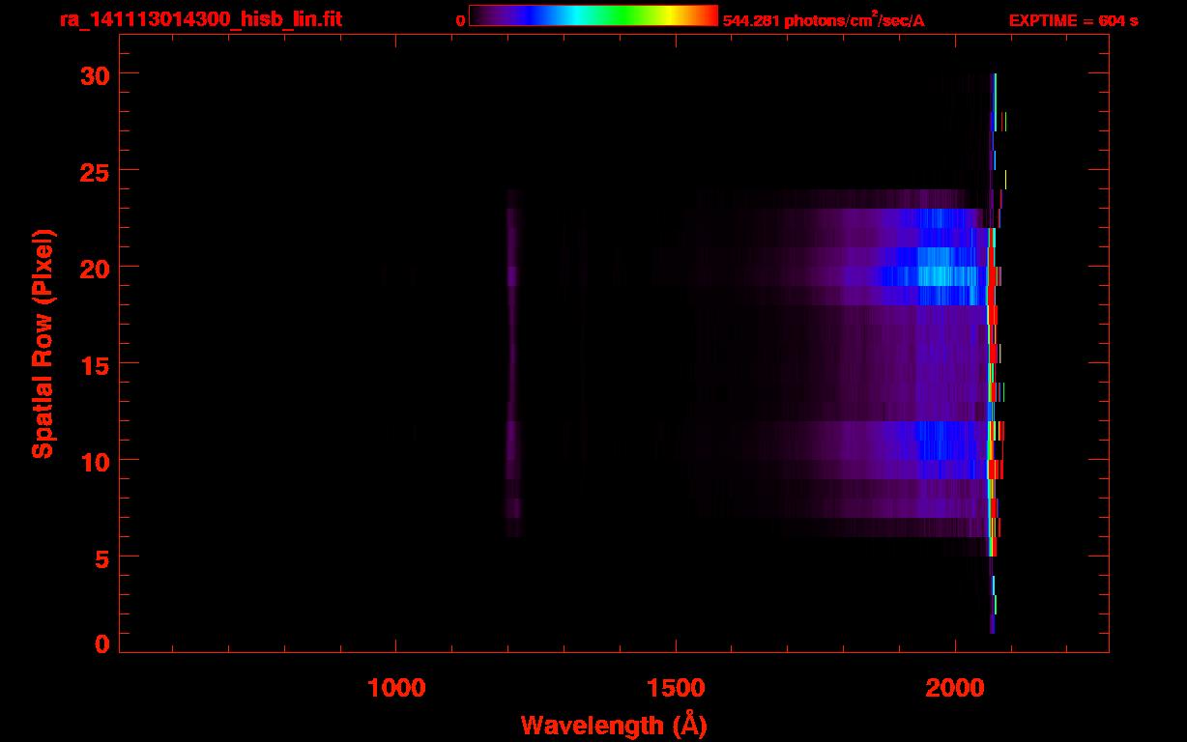Click the Wavelength (Å) axis title
The width and height of the screenshot is (1187, 742).
point(614,726)
